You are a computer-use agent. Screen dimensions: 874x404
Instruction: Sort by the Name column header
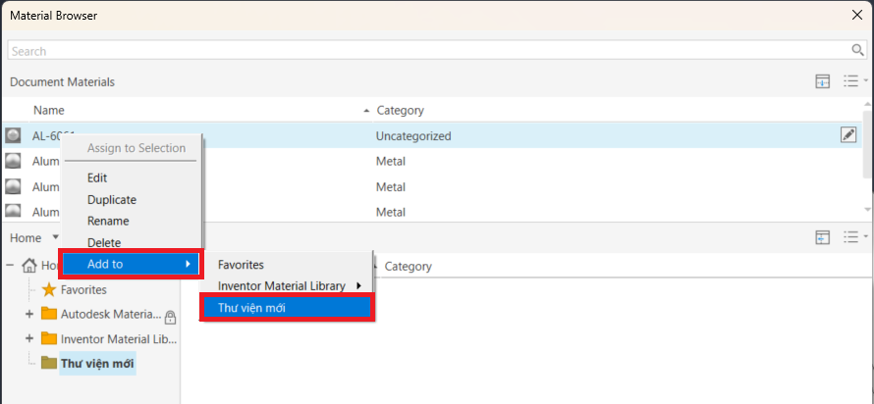[48, 110]
